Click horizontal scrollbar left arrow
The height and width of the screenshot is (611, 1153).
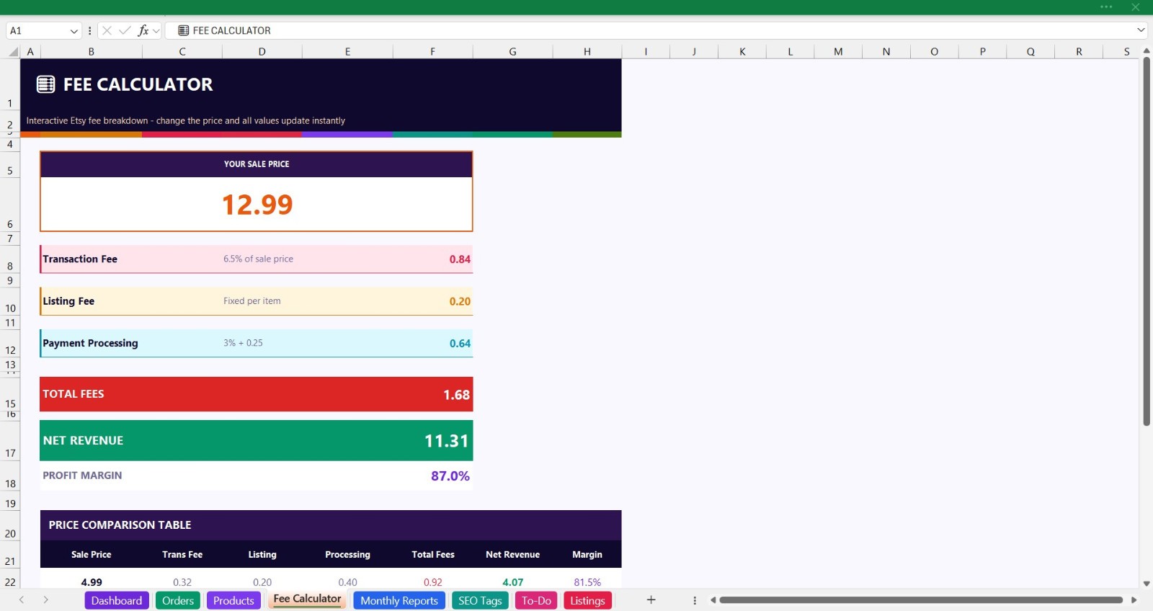[x=713, y=600]
